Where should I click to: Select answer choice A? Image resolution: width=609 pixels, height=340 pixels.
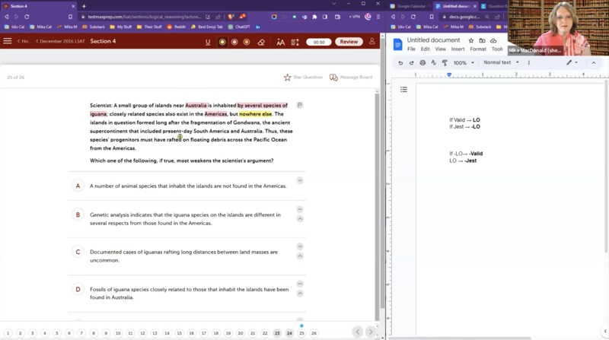pyautogui.click(x=78, y=186)
